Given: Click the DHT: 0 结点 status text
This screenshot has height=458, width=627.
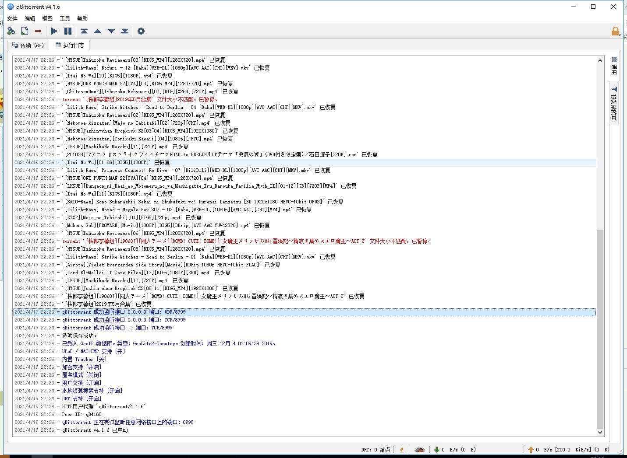Looking at the screenshot, I should tap(375, 449).
